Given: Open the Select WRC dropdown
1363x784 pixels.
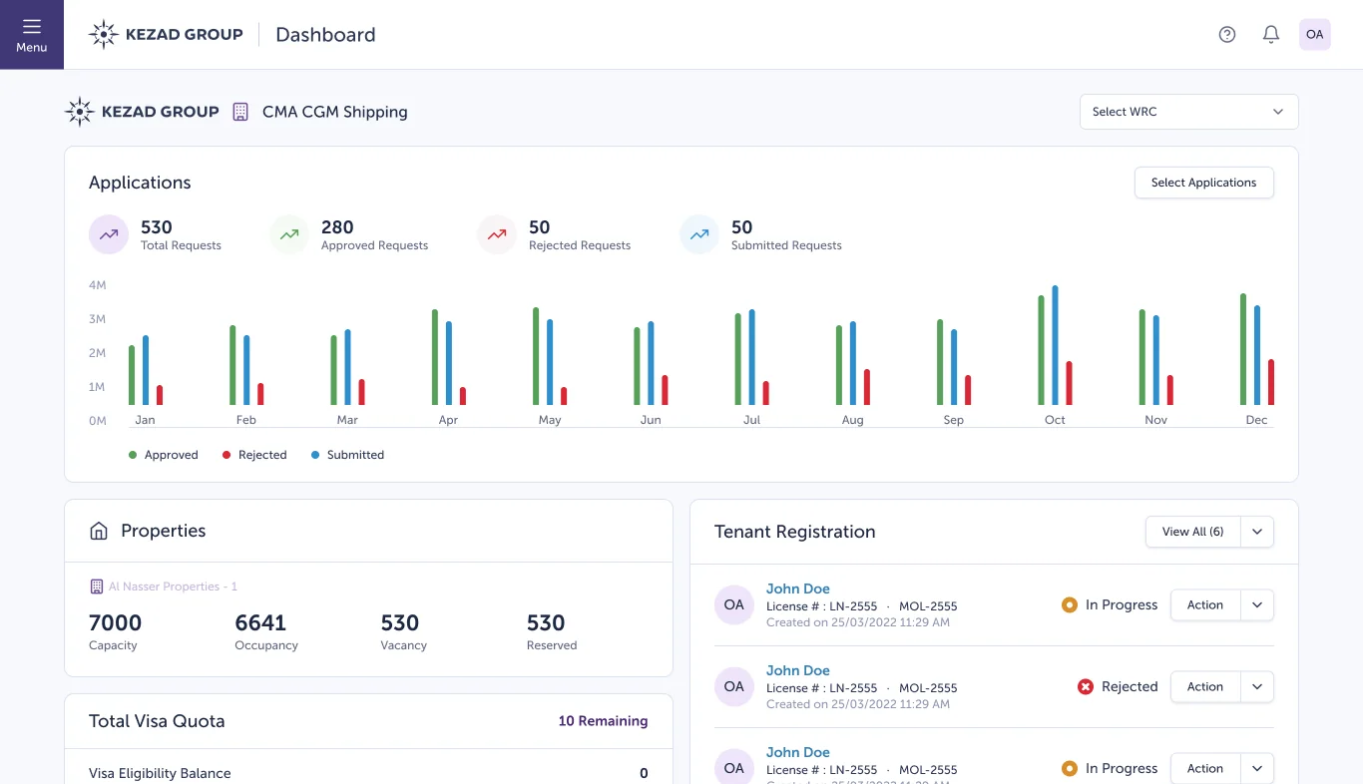Looking at the screenshot, I should point(1189,112).
